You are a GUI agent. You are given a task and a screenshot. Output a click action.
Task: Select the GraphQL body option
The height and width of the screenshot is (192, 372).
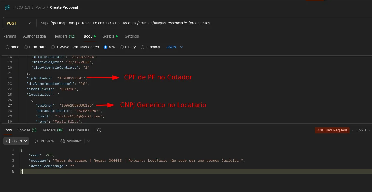(143, 47)
